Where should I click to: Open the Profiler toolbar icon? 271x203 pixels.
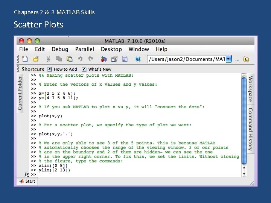[x=125, y=59]
